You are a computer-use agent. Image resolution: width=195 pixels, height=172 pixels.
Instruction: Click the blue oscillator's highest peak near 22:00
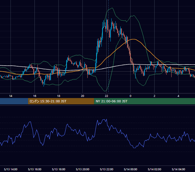106,119
